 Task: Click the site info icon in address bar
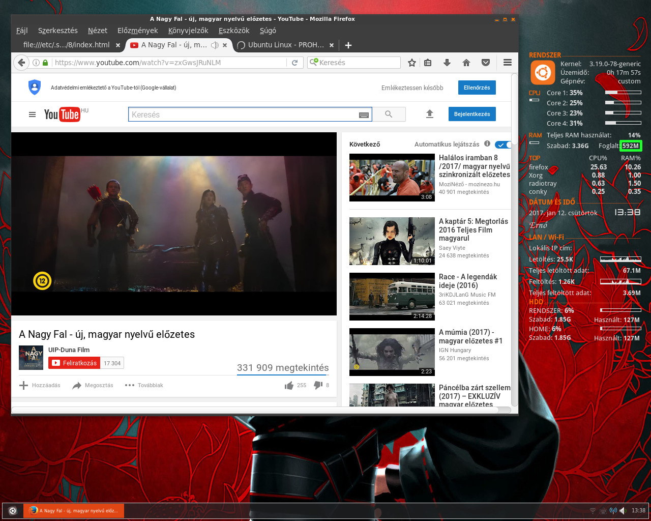36,63
